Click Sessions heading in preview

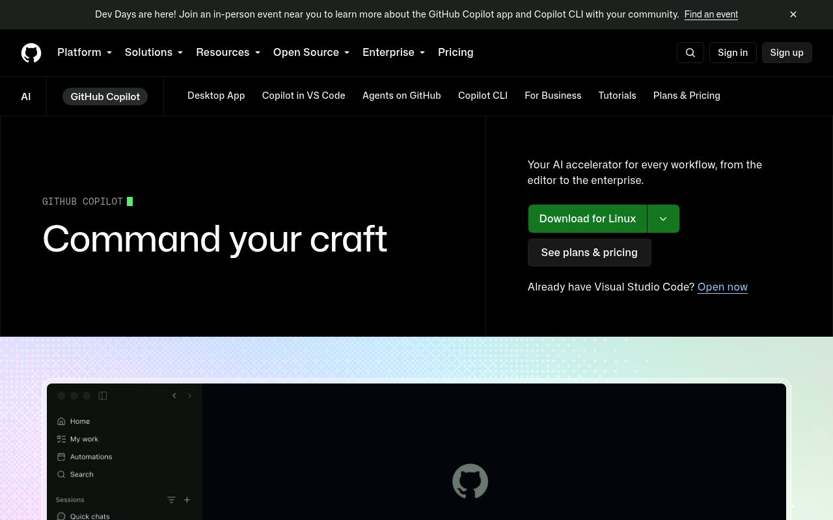(x=70, y=500)
